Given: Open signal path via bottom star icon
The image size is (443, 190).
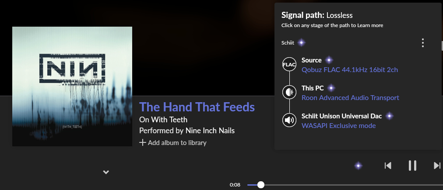Looking at the screenshot, I should pos(359,166).
